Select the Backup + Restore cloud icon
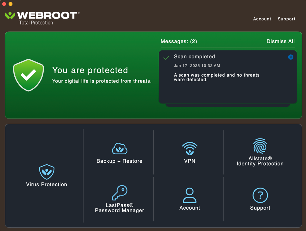 click(119, 148)
